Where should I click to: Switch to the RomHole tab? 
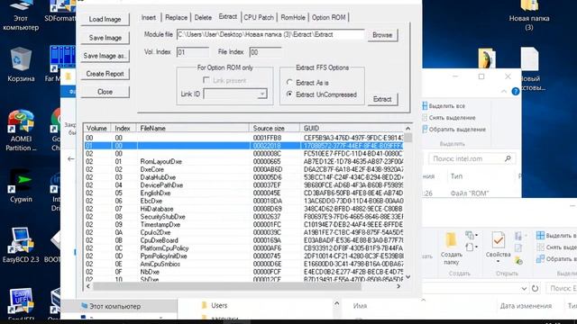[x=293, y=18]
